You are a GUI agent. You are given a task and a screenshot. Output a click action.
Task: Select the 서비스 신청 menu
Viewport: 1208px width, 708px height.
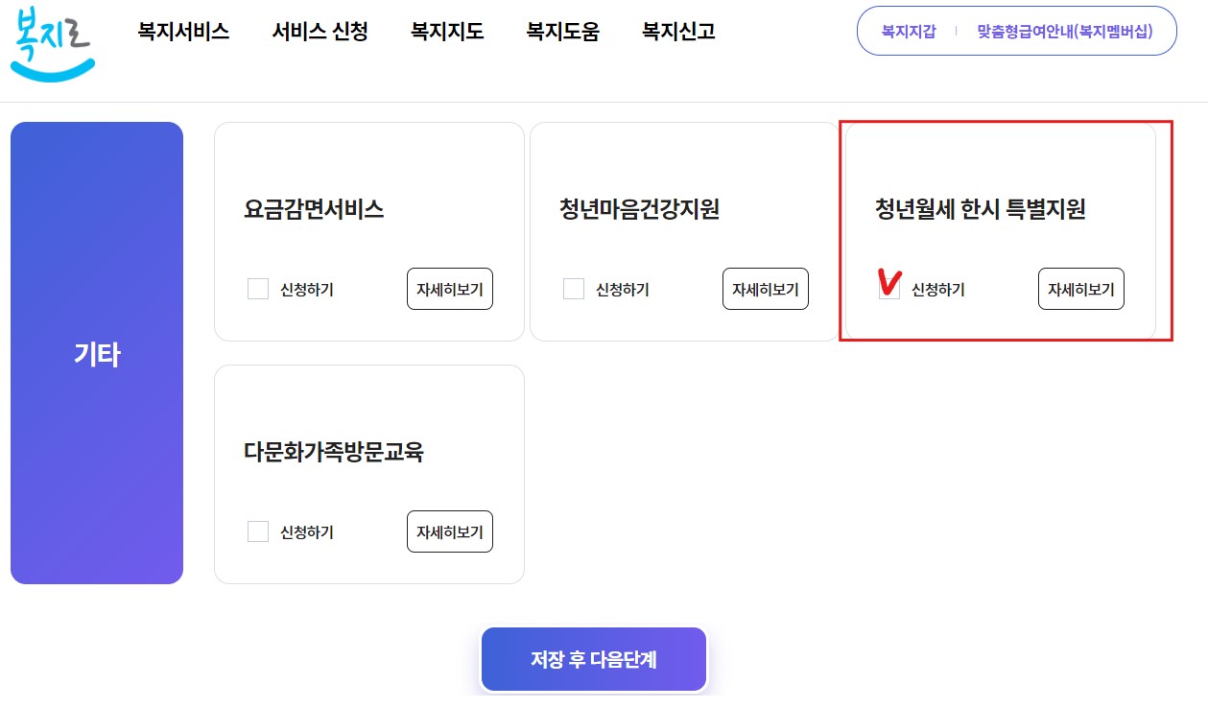[320, 32]
